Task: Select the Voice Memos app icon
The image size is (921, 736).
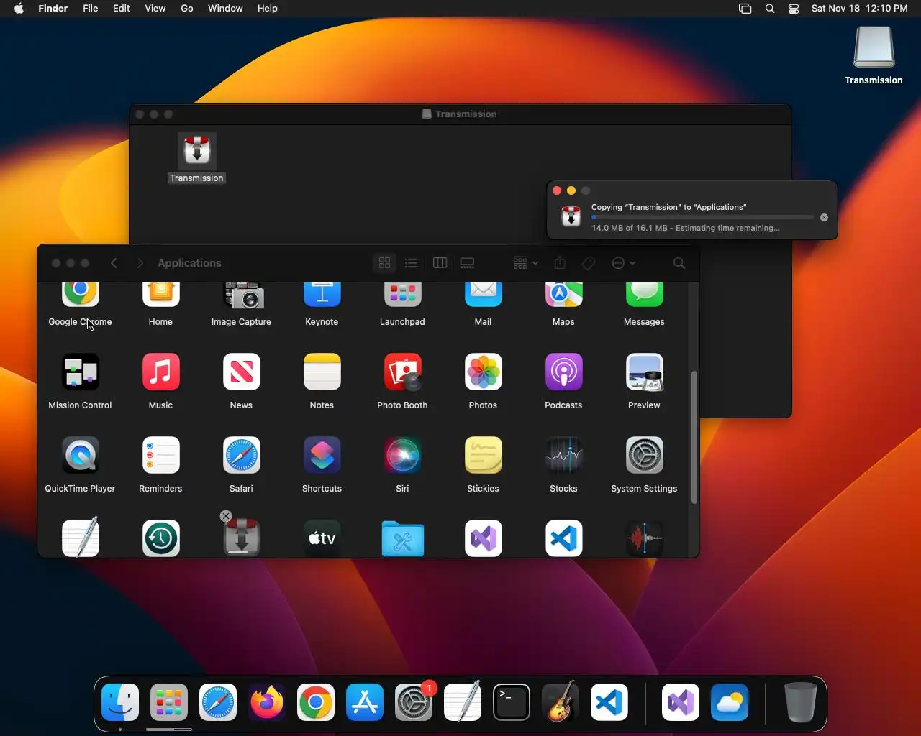Action: [x=644, y=538]
